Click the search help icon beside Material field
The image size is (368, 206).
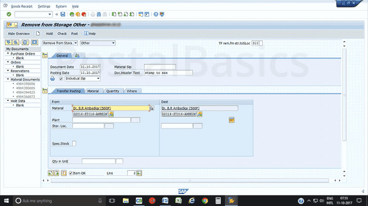pos(151,108)
